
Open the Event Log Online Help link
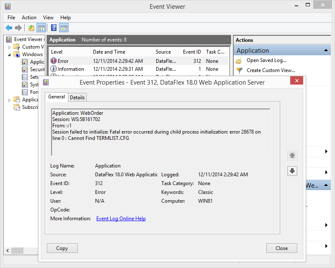tap(121, 219)
